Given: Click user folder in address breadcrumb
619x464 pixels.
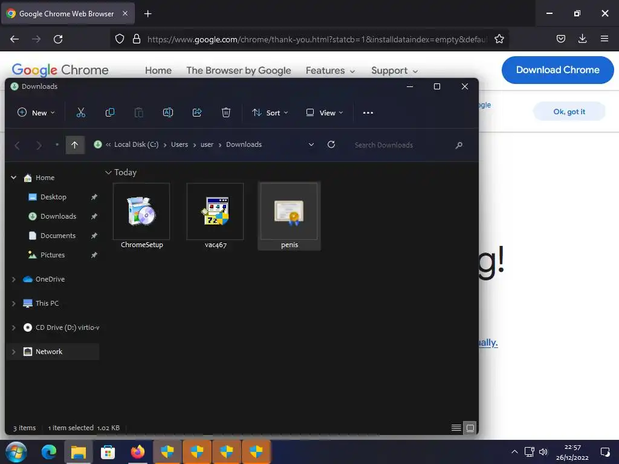Looking at the screenshot, I should pos(207,144).
